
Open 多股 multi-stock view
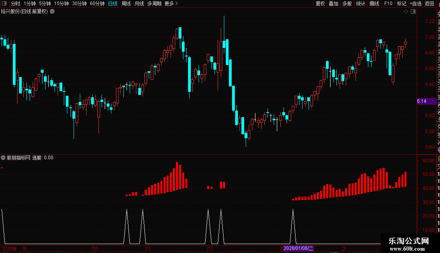pos(347,4)
